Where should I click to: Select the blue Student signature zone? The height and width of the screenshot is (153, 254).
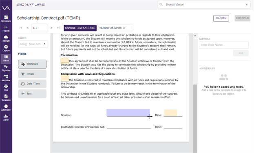[x=128, y=113]
